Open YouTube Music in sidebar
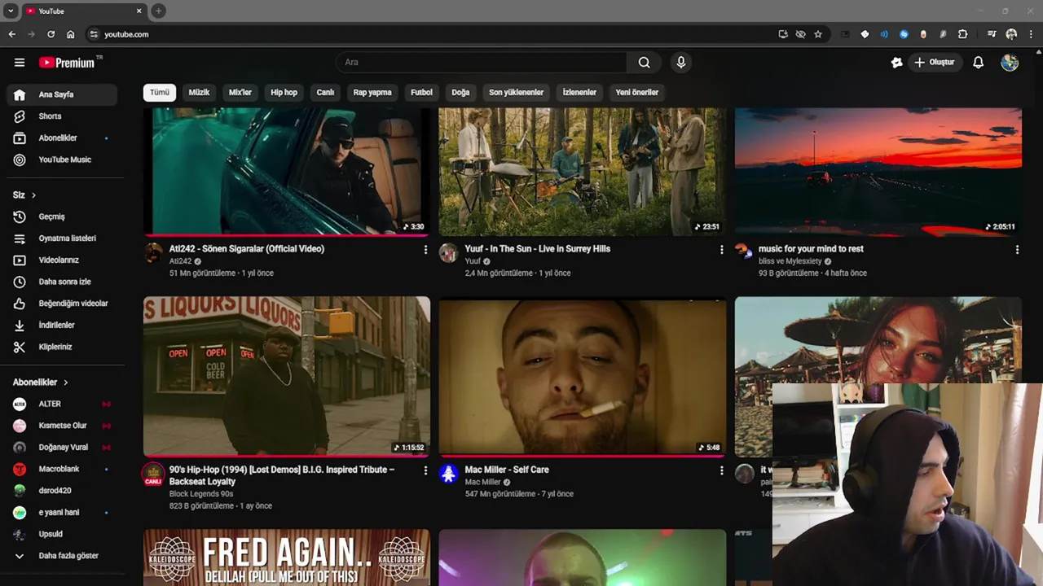 [62, 160]
